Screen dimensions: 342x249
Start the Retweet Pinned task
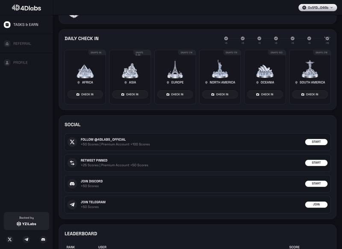[316, 163]
